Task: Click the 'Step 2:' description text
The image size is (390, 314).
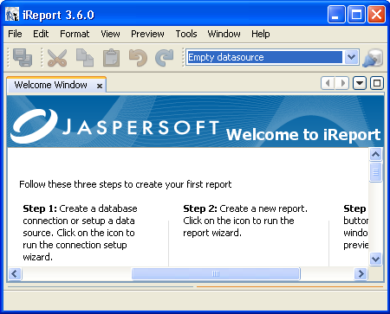Action: tap(245, 221)
